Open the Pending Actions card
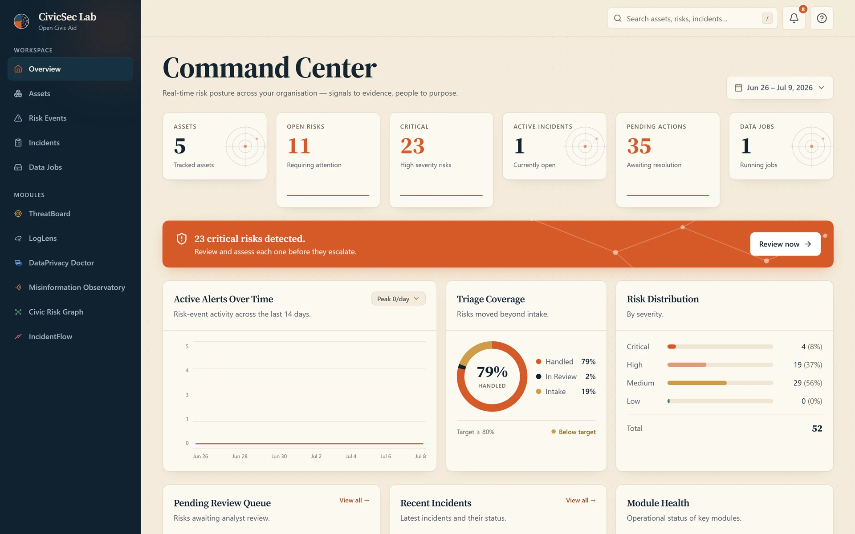Viewport: 855px width, 534px height. click(x=668, y=160)
